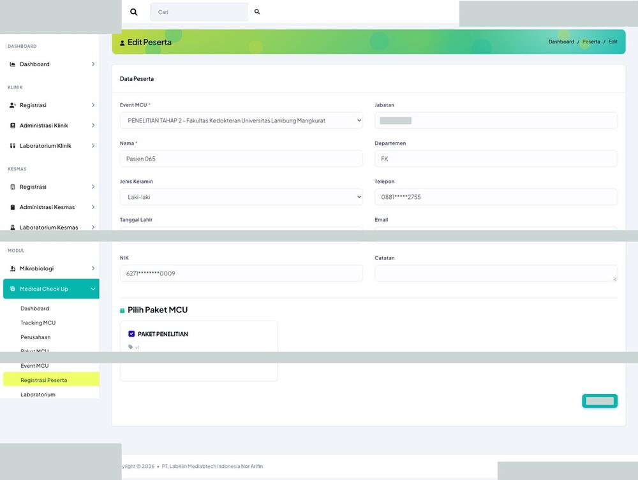Image resolution: width=638 pixels, height=480 pixels.
Task: Click the Pilih Paket MCU box icon
Action: 122,311
